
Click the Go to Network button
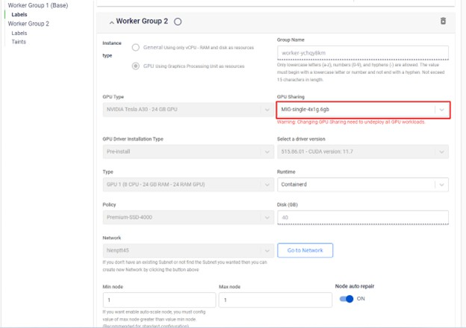[305, 250]
